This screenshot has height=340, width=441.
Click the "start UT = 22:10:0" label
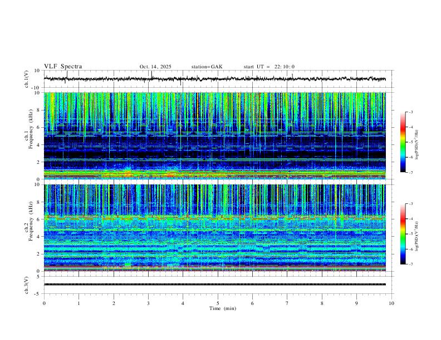(x=269, y=67)
